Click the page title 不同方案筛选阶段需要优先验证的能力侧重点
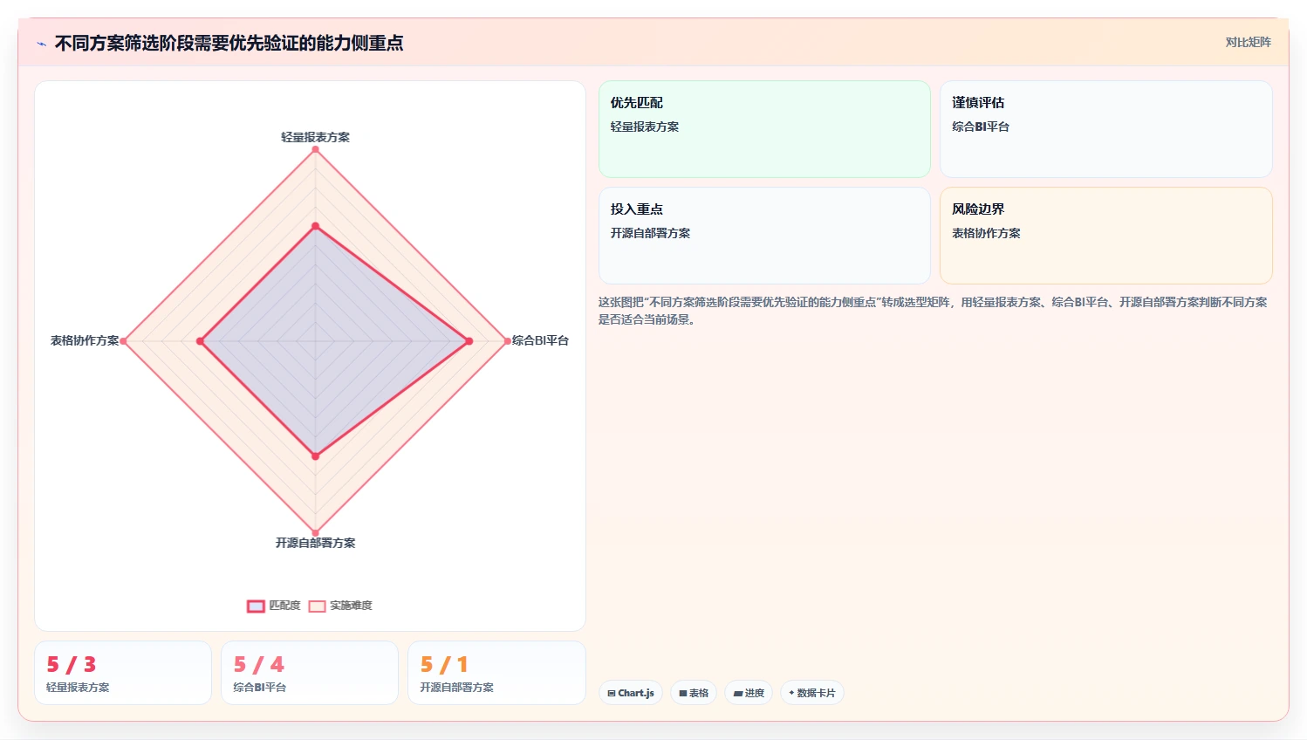 tap(229, 44)
